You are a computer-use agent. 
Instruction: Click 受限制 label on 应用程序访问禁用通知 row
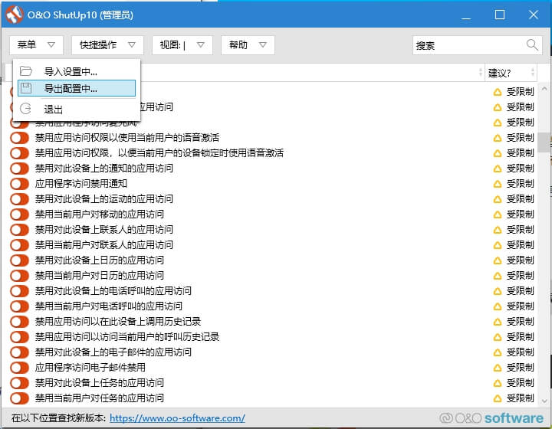521,184
